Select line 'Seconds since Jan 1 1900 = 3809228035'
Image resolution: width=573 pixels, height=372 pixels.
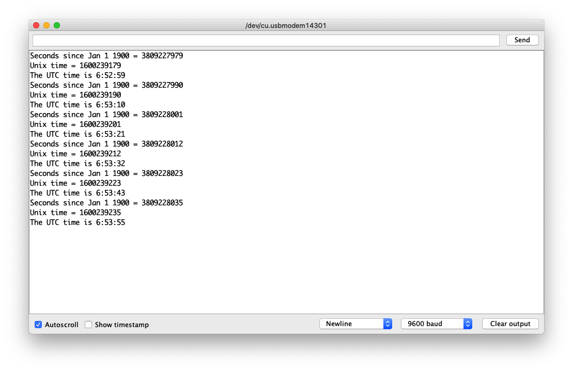[106, 203]
